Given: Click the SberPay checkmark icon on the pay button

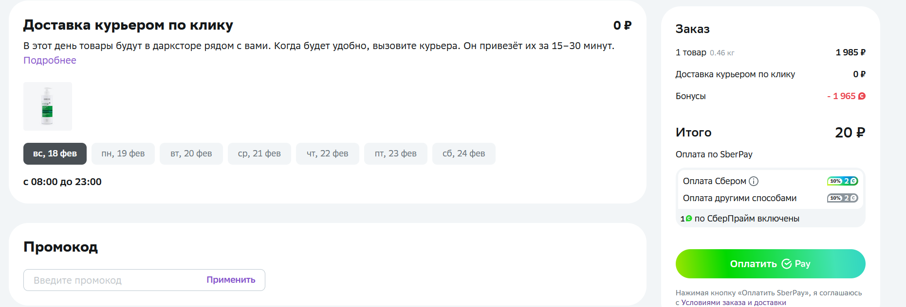Looking at the screenshot, I should tap(787, 264).
